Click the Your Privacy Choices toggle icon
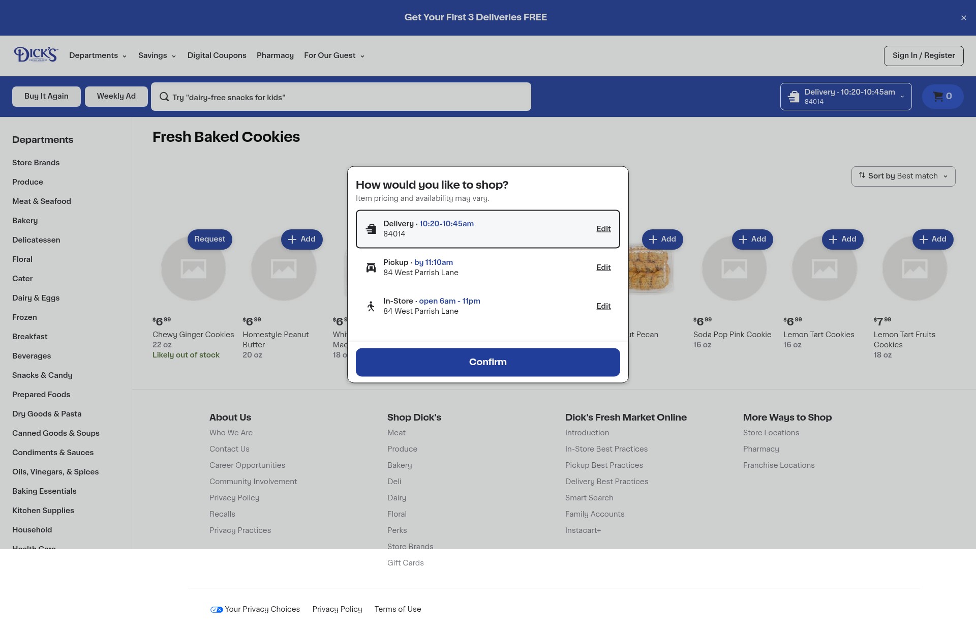 point(217,609)
